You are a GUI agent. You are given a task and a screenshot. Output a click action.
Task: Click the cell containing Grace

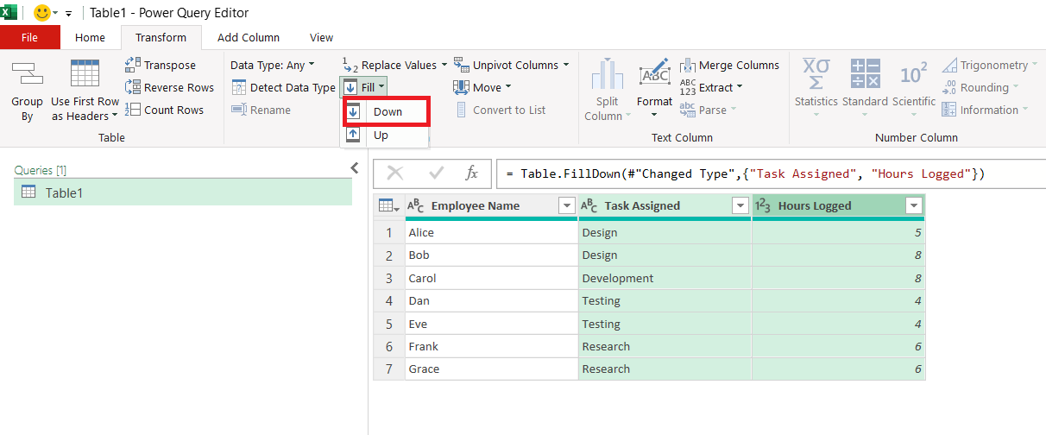pos(491,369)
